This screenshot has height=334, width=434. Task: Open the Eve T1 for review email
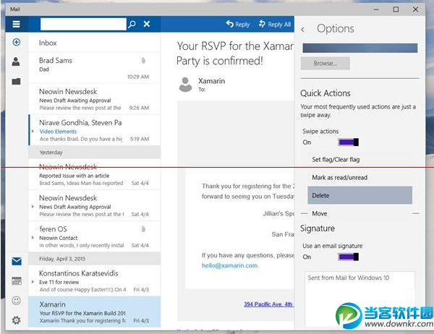(94, 281)
